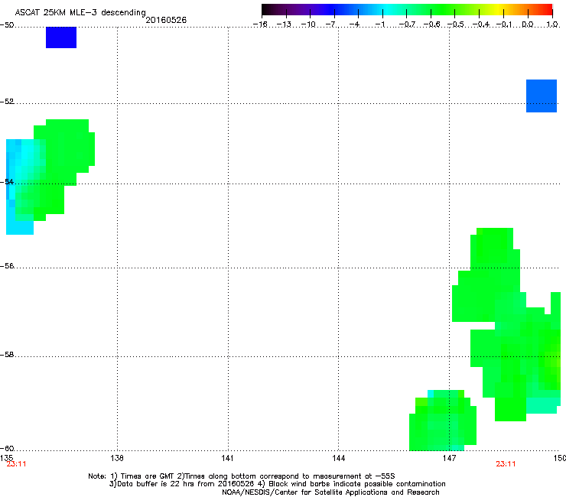This screenshot has width=566, height=497.
Task: Click colorbar label "-0.6"
Action: 431,24
